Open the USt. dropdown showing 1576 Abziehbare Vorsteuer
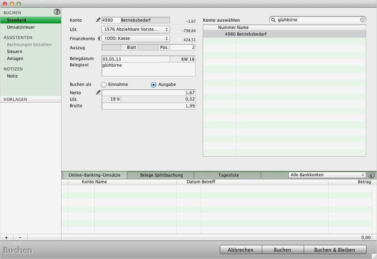Viewport: 377px width, 259px height. pyautogui.click(x=135, y=29)
